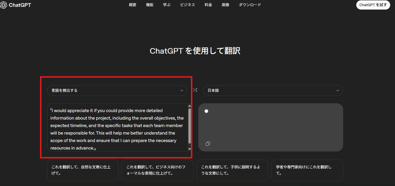Choose the 自然な文章に仕上げて suggestion
Image resolution: width=395 pixels, height=186 pixels.
(x=82, y=170)
